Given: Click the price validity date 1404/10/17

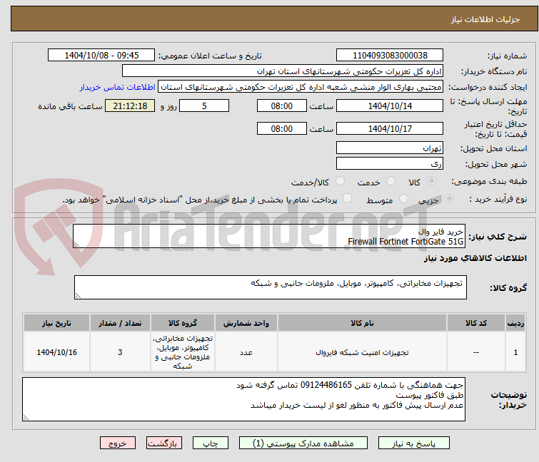Looking at the screenshot, I should click(x=390, y=128).
